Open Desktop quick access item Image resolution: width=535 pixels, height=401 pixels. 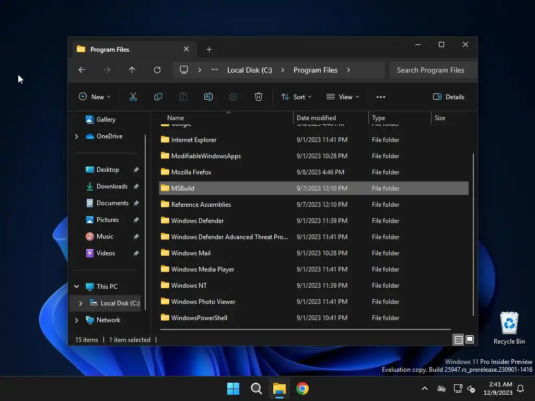(x=108, y=170)
